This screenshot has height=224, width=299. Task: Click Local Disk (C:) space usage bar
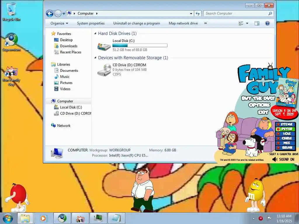click(x=140, y=45)
